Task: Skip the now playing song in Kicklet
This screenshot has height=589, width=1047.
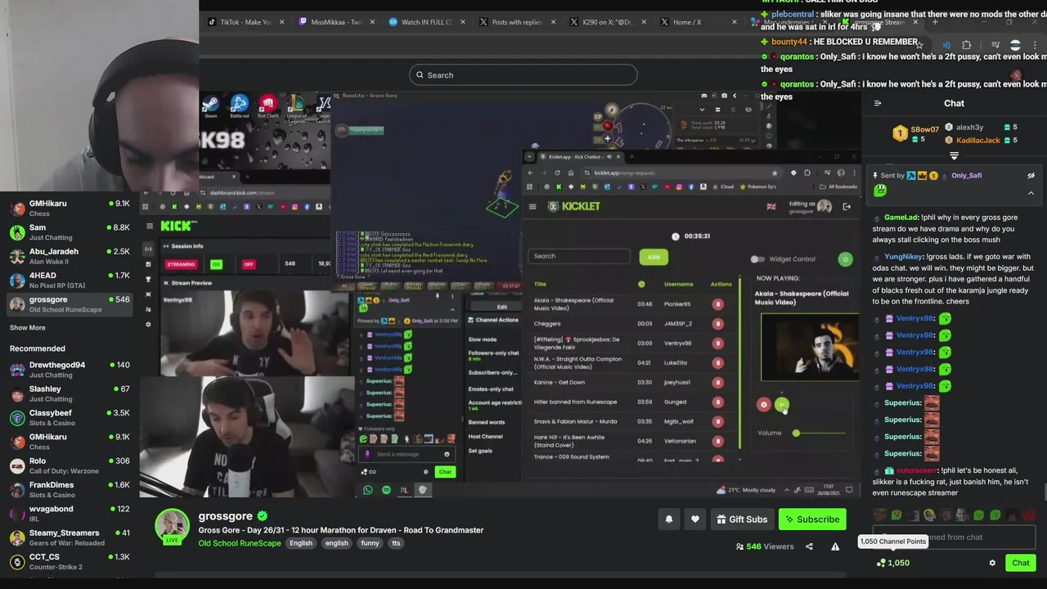Action: pyautogui.click(x=782, y=404)
